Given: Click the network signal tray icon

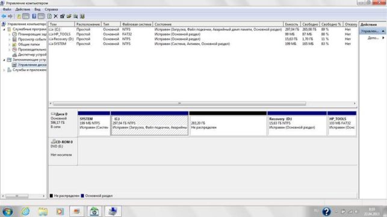Looking at the screenshot, I should click(350, 212).
